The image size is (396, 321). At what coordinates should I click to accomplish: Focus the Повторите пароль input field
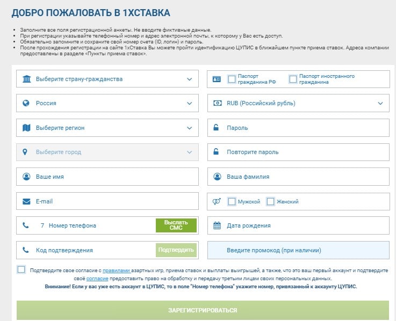tap(298, 152)
